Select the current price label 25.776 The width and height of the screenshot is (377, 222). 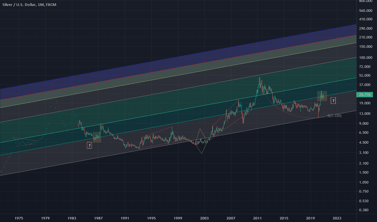[364, 94]
